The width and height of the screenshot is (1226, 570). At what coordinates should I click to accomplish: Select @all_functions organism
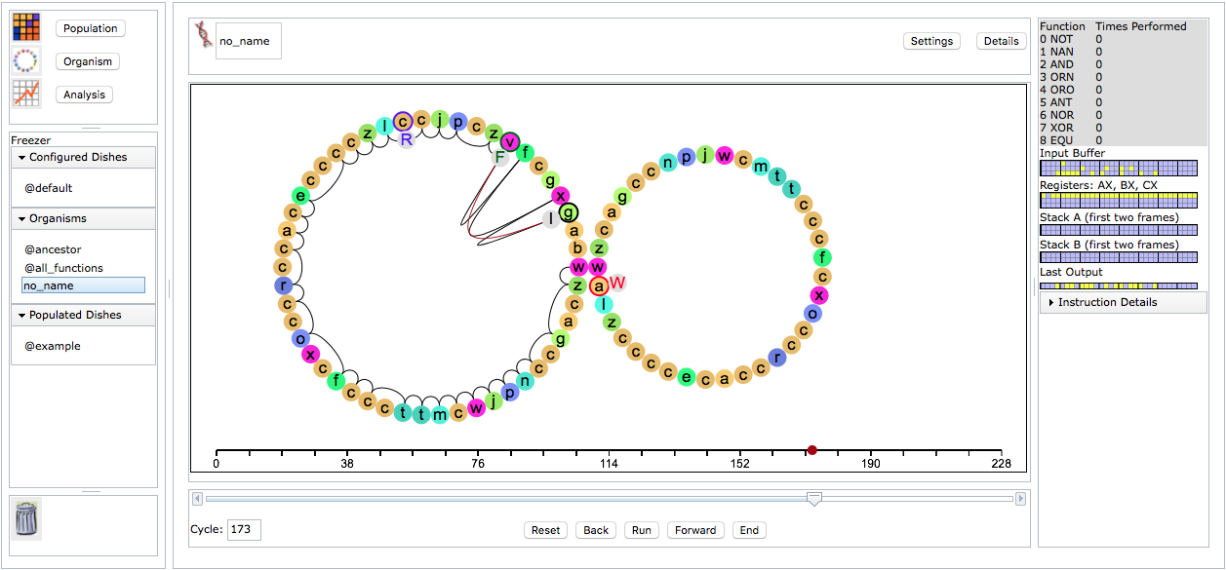[63, 268]
